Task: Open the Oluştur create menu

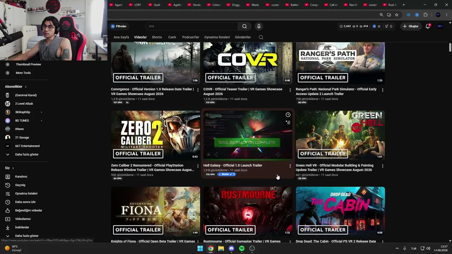Action: click(411, 26)
